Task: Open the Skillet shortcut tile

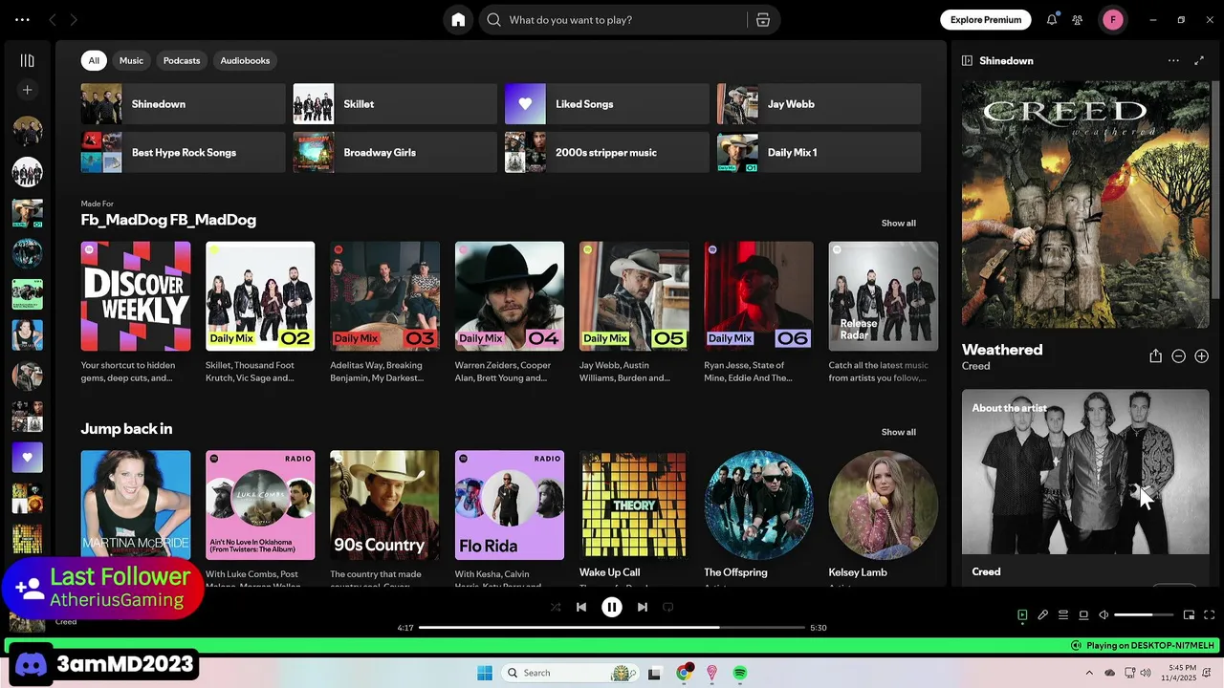Action: pos(395,104)
